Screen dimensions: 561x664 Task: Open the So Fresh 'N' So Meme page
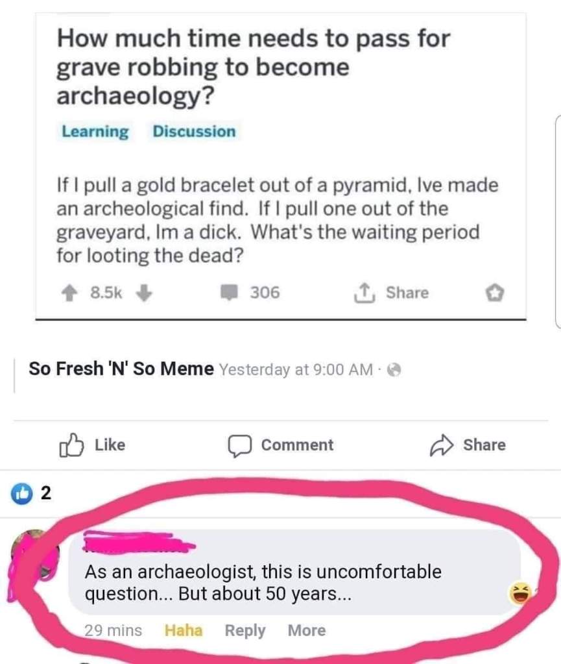[x=121, y=369]
